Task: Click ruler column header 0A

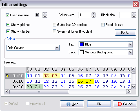Action: (114, 69)
